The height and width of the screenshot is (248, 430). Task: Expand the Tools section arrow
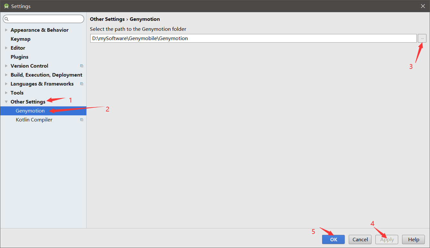tap(6, 93)
